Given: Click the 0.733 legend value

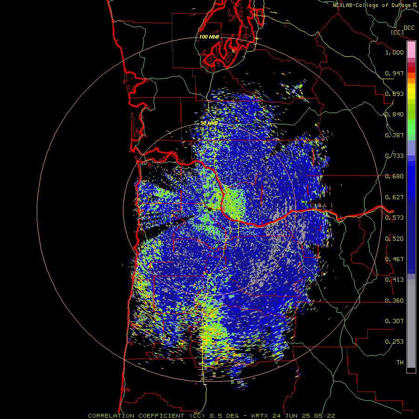Looking at the screenshot, I should 394,156.
